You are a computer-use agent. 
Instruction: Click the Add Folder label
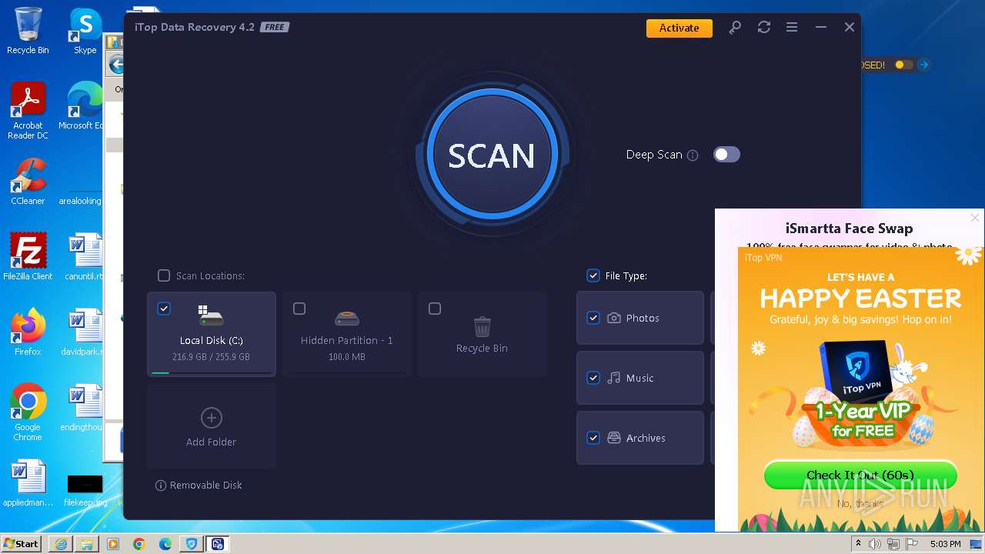point(211,442)
